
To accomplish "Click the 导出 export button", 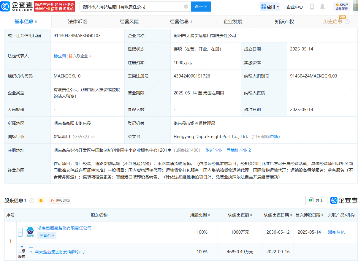I will pyautogui.click(x=316, y=200).
